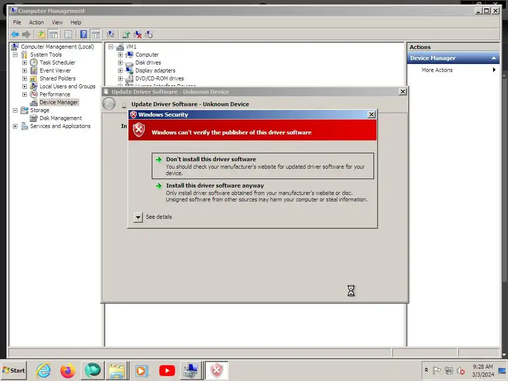This screenshot has height=381, width=508.
Task: Click Show desktop button at taskbar end
Action: coord(503,370)
